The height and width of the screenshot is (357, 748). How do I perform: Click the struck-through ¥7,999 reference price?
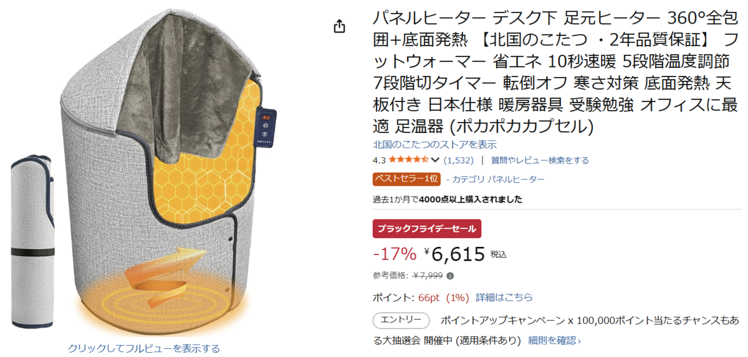pos(427,276)
